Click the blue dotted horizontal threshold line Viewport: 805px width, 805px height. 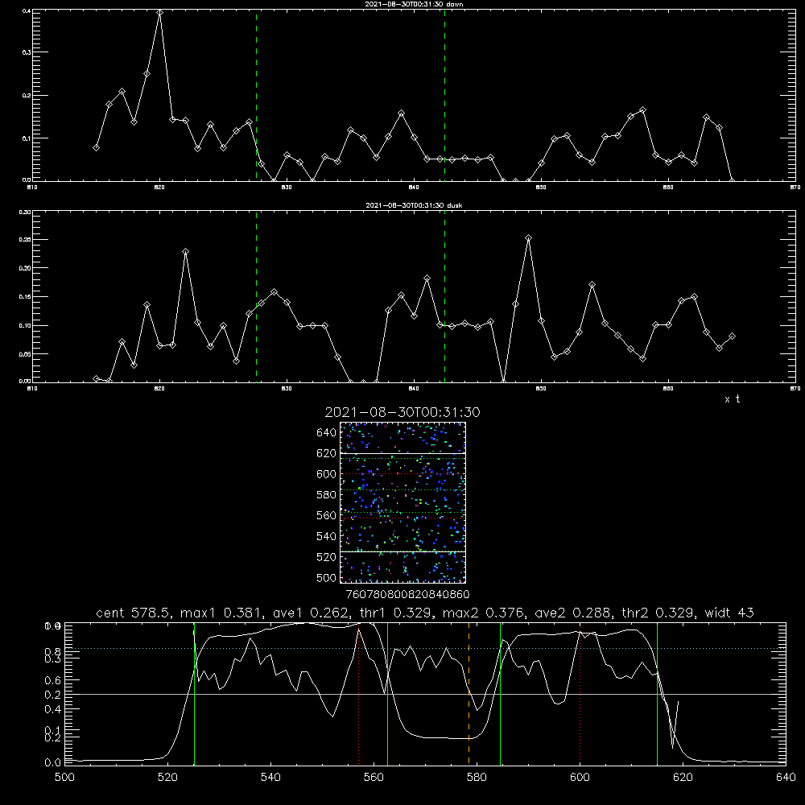coord(425,648)
